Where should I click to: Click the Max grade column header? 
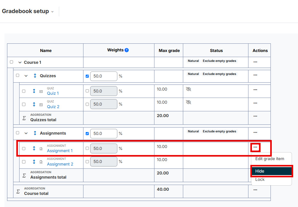coord(169,51)
